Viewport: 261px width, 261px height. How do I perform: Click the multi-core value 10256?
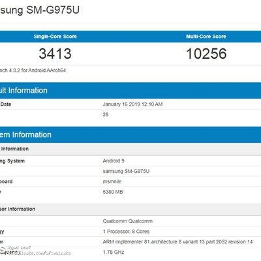tap(206, 54)
